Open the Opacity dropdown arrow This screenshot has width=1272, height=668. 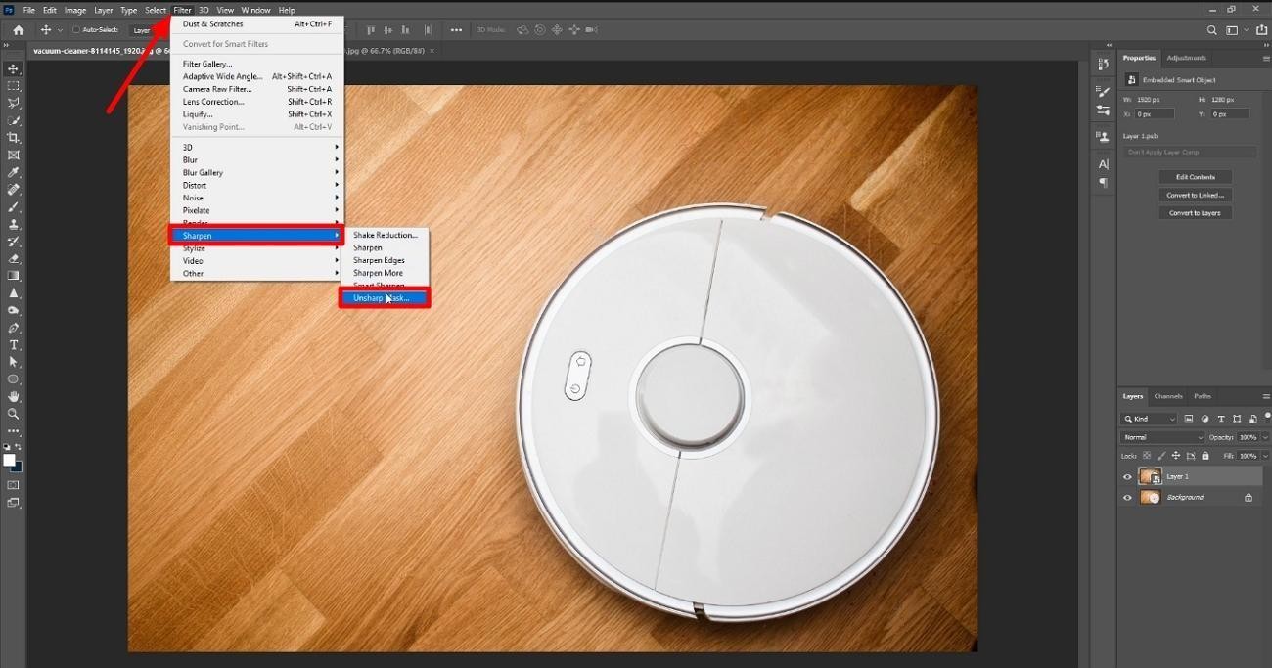coord(1264,437)
